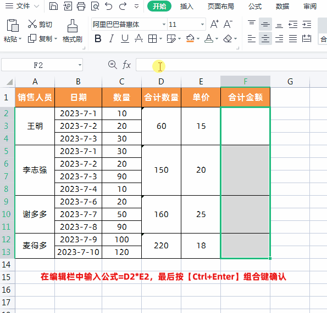Click the 合计金额 header cell
This screenshot has height=313, width=327.
click(x=246, y=98)
